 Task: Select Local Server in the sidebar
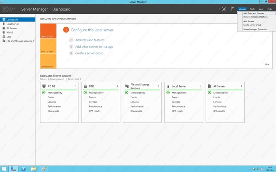[x=18, y=24]
